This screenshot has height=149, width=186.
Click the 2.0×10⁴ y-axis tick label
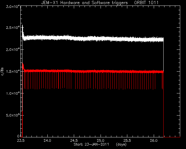13,49
